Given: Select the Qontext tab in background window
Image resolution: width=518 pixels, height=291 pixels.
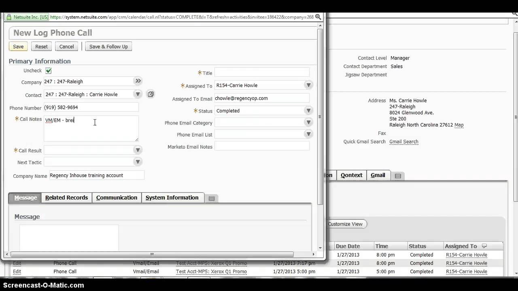Looking at the screenshot, I should (x=351, y=175).
